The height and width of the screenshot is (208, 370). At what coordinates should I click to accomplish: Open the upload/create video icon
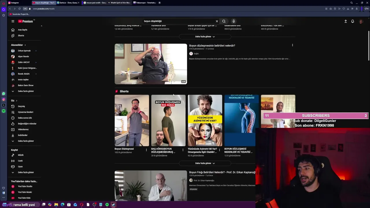345,21
